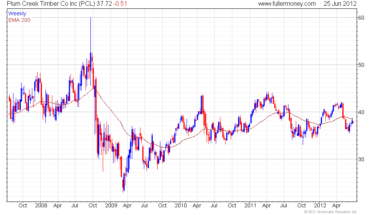377x215 pixels.
Task: Click the 2012 year axis label
Action: [320, 205]
